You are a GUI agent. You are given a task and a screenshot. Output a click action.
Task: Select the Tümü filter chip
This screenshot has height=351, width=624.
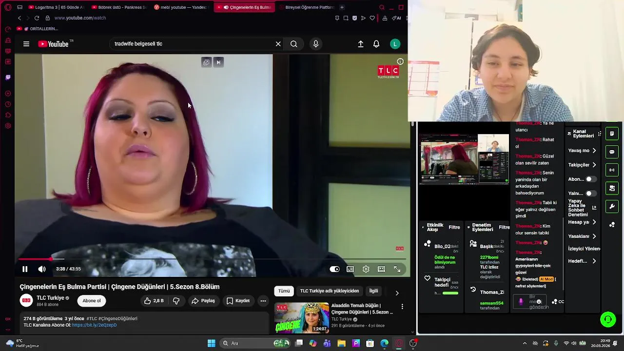point(284,291)
